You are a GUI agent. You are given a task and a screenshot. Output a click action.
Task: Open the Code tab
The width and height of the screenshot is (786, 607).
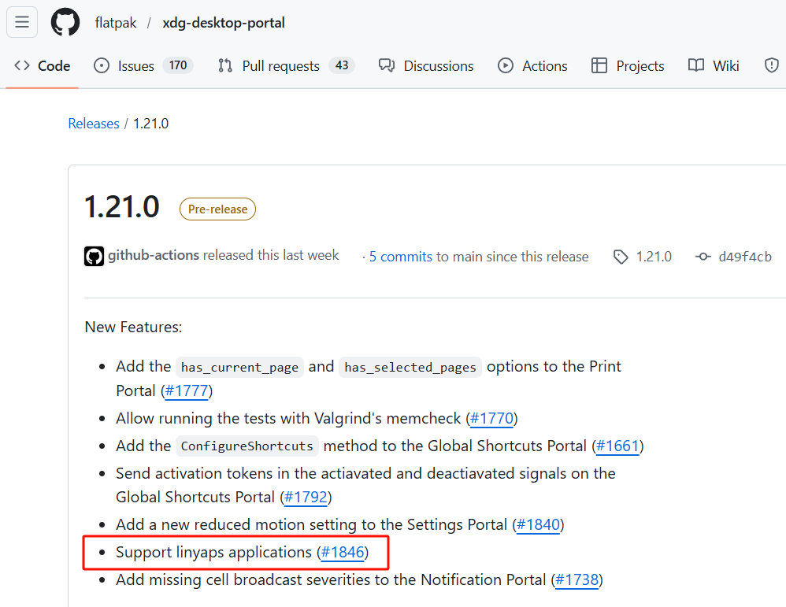click(42, 65)
